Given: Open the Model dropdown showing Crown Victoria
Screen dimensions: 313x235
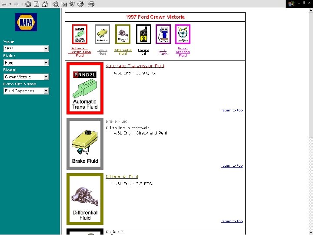Looking at the screenshot, I should [x=26, y=77].
